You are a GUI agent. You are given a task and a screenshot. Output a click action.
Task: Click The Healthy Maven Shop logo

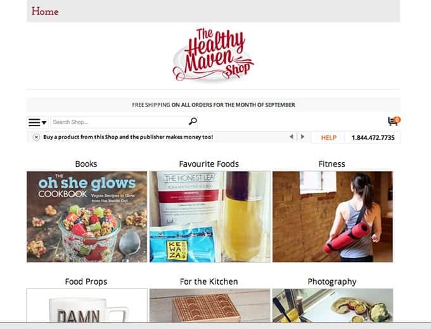point(214,55)
